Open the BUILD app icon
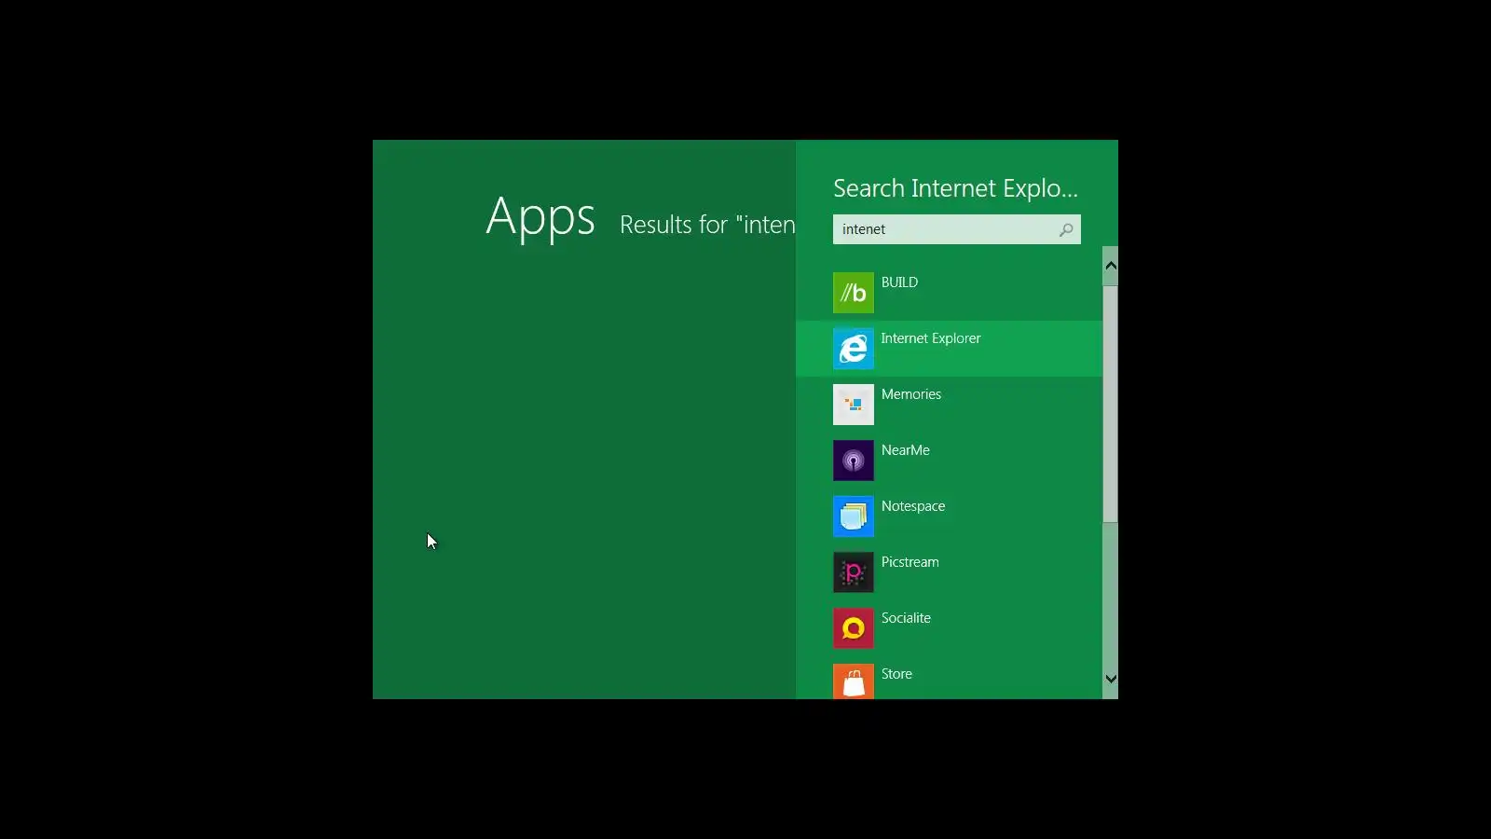Viewport: 1491px width, 839px height. [854, 293]
